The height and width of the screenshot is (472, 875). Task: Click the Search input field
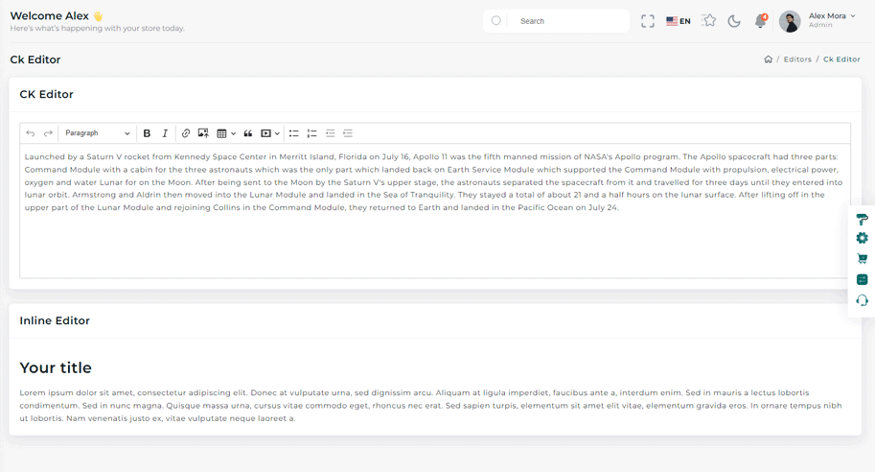565,21
